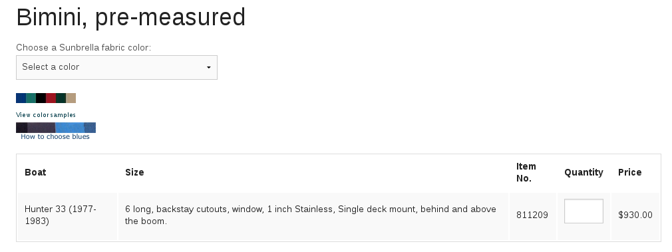This screenshot has width=672, height=252.
Task: Pick the navy blue fabric swatch
Action: [x=21, y=98]
